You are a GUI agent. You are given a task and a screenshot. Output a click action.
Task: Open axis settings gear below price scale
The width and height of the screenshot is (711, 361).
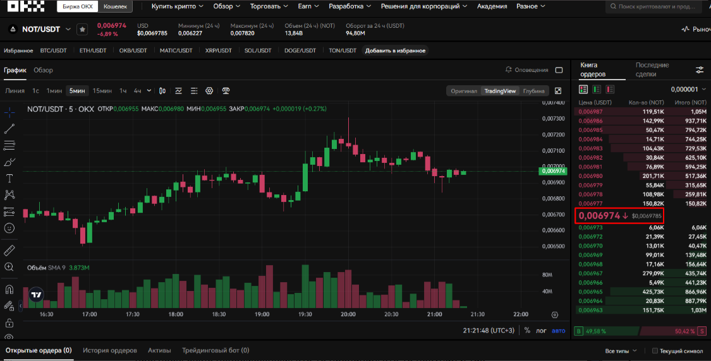(554, 314)
